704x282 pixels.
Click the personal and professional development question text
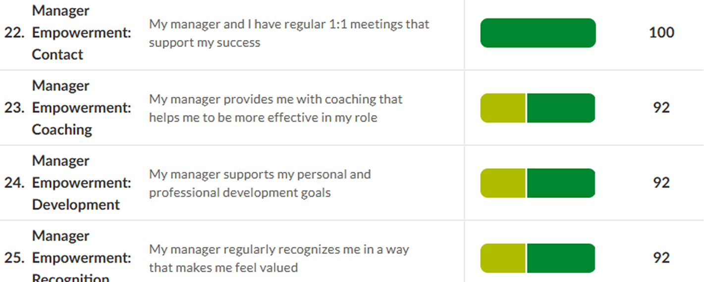[x=260, y=184]
